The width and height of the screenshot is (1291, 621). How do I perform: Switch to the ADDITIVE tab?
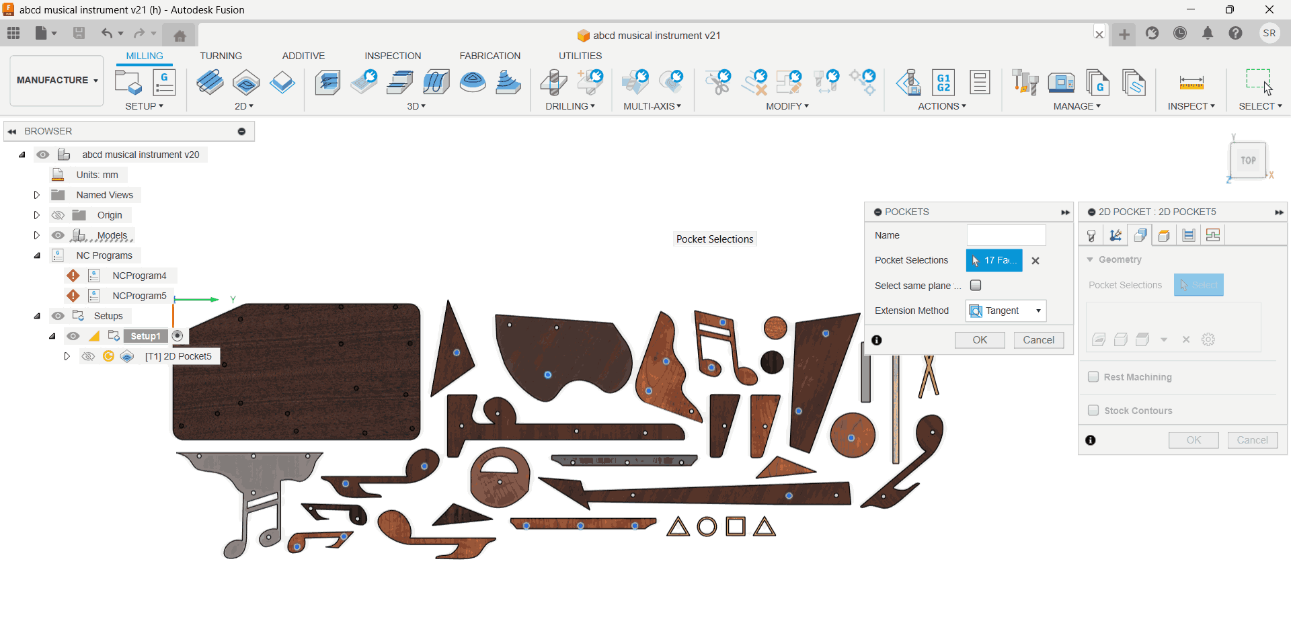(x=303, y=56)
